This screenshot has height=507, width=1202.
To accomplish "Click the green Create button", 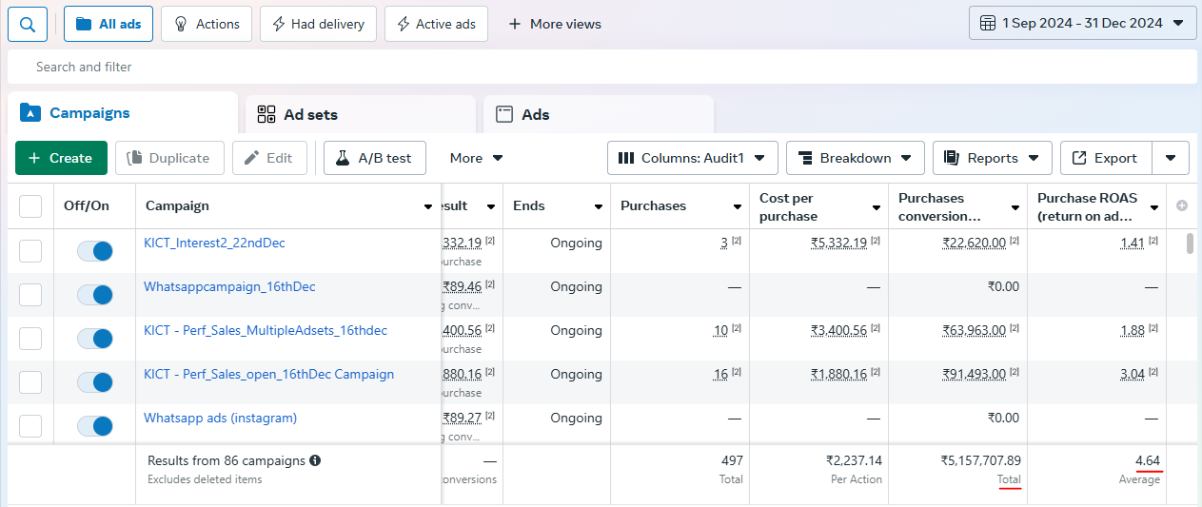I will click(61, 158).
